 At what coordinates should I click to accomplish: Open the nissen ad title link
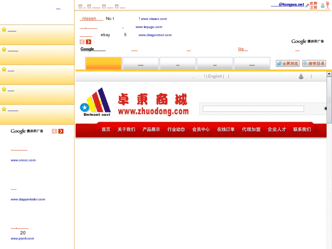click(91, 19)
